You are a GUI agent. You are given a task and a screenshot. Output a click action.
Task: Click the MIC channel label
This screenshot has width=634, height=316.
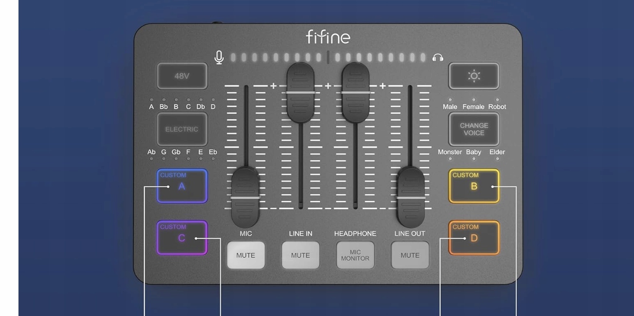[246, 233]
